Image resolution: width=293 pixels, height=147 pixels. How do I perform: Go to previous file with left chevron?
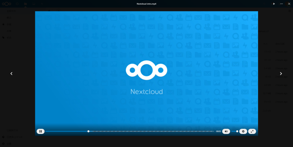(11, 74)
